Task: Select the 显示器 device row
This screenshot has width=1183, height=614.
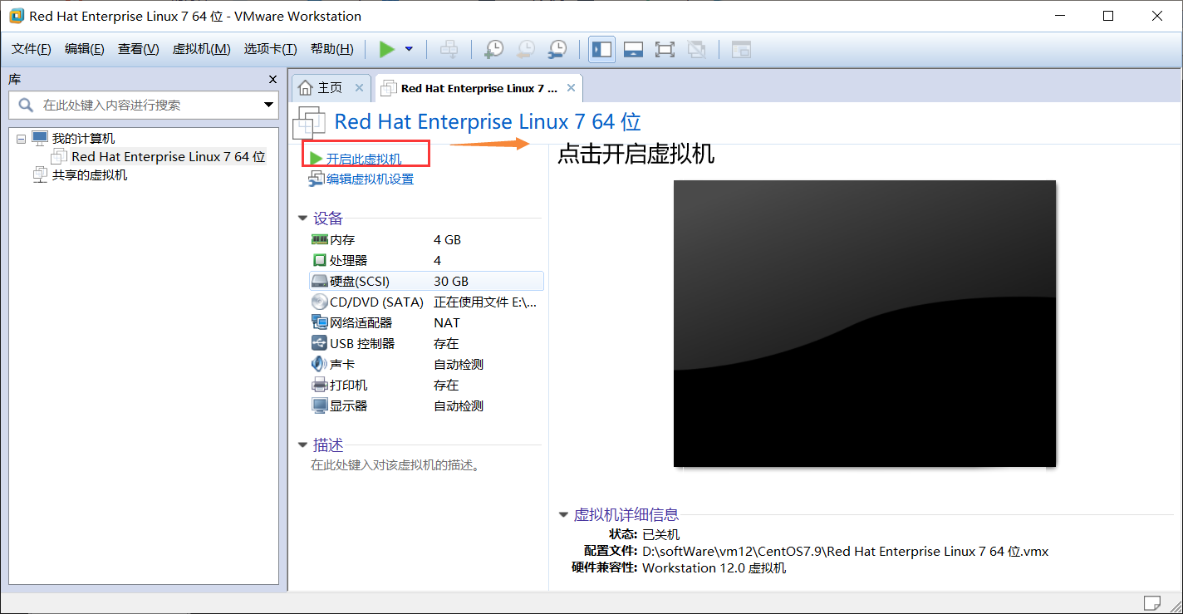Action: (425, 405)
